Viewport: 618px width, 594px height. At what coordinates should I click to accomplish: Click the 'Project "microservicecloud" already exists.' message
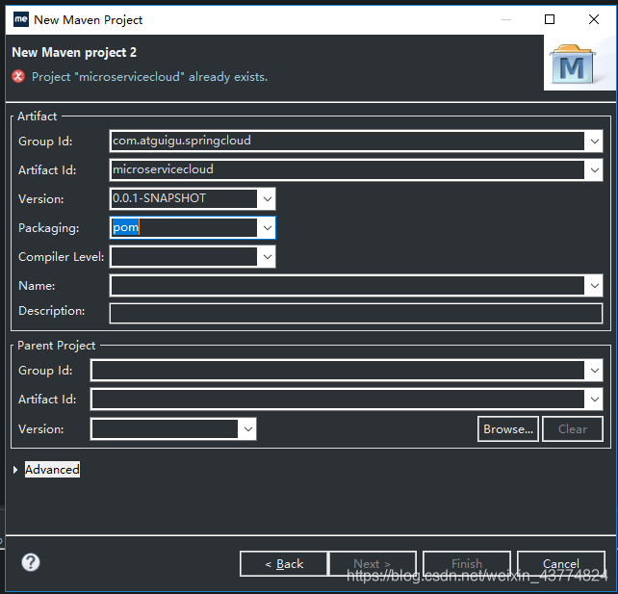pos(149,76)
